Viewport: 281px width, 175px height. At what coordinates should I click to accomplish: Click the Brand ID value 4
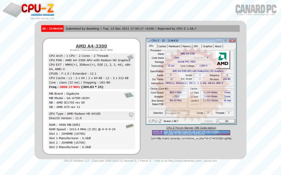pyautogui.click(x=208, y=58)
